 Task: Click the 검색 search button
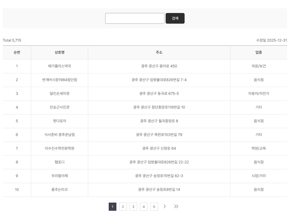pyautogui.click(x=175, y=18)
